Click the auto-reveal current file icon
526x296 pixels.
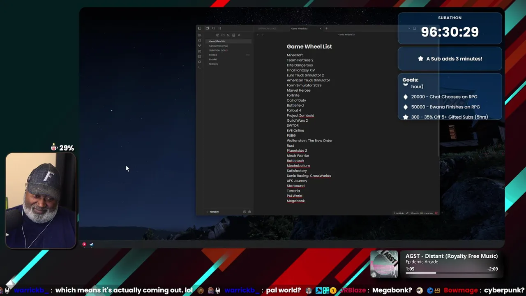233,35
